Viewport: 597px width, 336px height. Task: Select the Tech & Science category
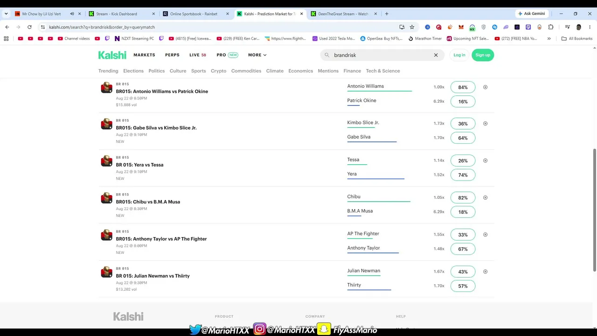point(383,71)
